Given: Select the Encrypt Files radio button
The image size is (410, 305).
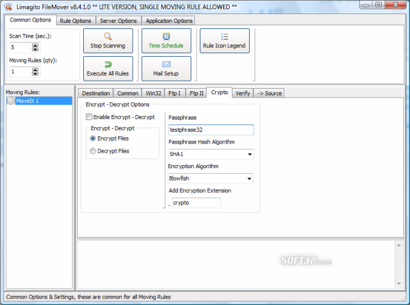Looking at the screenshot, I should pyautogui.click(x=92, y=138).
